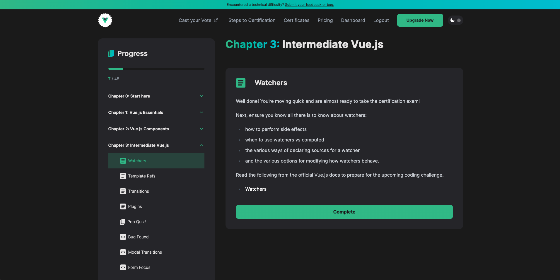Screen dimensions: 560x280
Task: Expand Chapter 2: Vue.js Components chevron
Action: [202, 129]
